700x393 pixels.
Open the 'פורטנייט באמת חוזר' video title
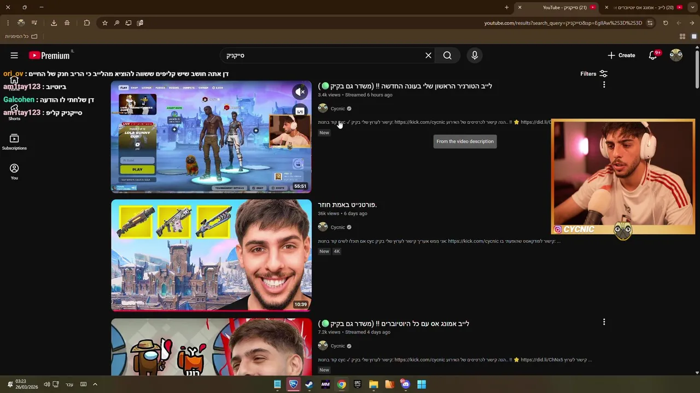pos(347,205)
